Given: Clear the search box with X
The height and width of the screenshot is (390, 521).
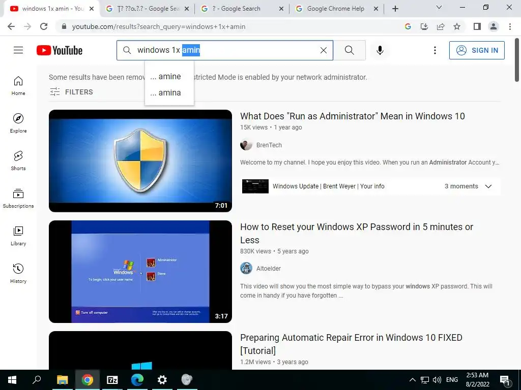Looking at the screenshot, I should pyautogui.click(x=323, y=50).
